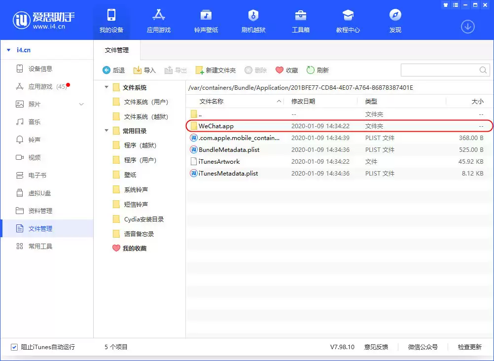
Task: Open the 刷机越狱 section
Action: [253, 21]
